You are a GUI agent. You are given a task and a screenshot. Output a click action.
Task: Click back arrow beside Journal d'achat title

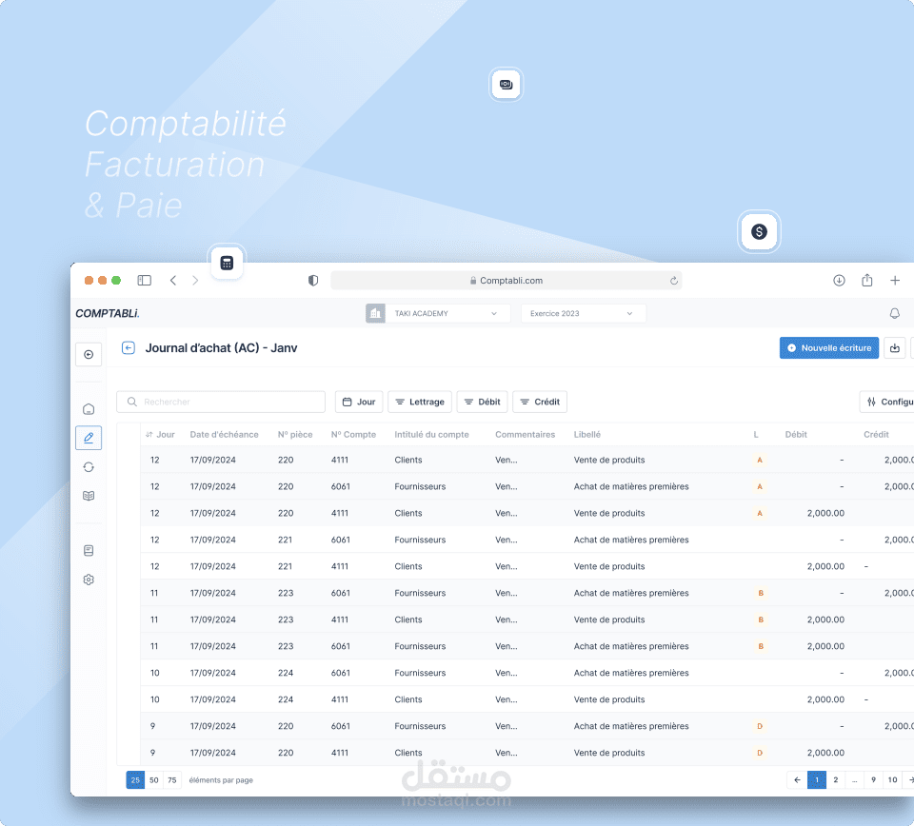point(129,347)
